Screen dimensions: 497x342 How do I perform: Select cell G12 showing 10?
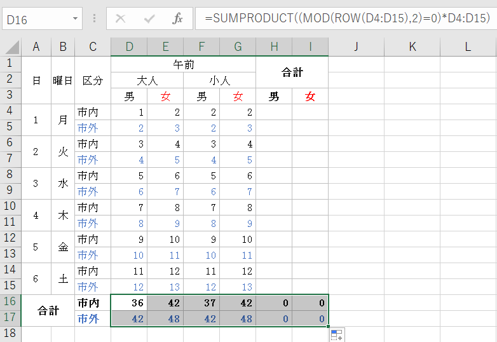[238, 239]
